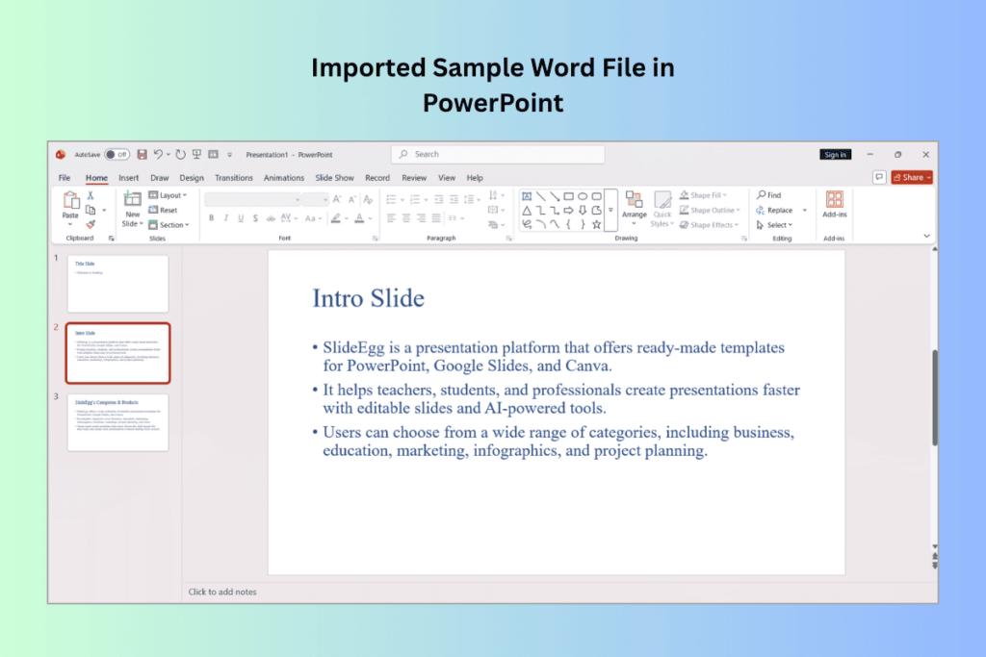Image resolution: width=986 pixels, height=657 pixels.
Task: Toggle Text Shadow formatting
Action: click(x=255, y=218)
